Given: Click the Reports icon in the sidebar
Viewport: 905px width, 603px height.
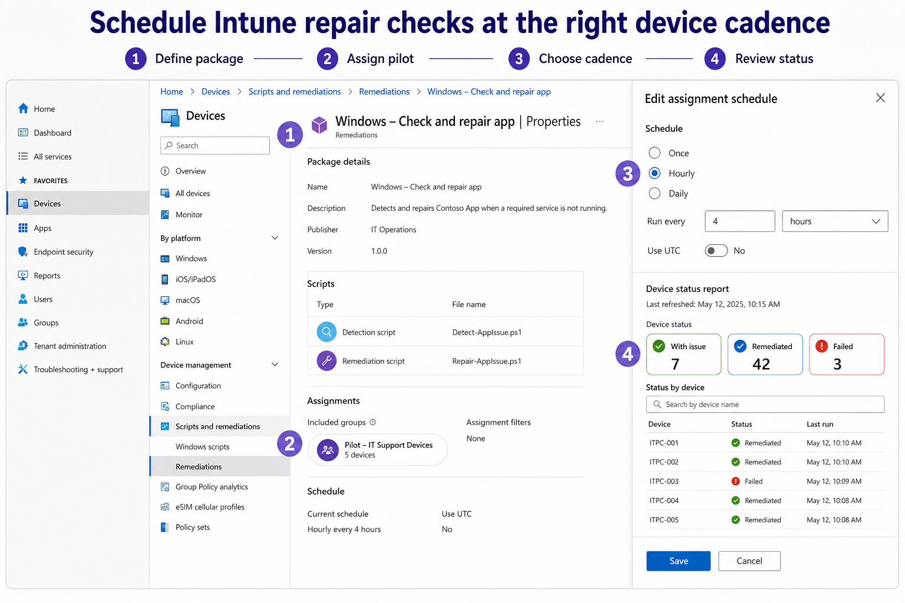Looking at the screenshot, I should tap(23, 275).
